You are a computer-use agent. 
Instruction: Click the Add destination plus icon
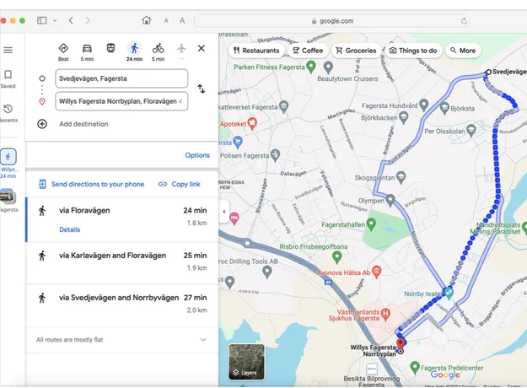(42, 124)
